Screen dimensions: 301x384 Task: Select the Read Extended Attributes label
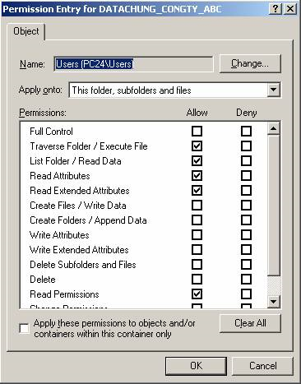(80, 191)
